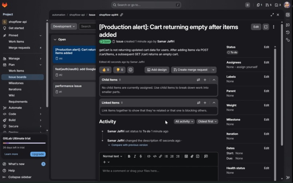Insert a table in comment
Screen dimensions: 293x183
(x=186, y=156)
